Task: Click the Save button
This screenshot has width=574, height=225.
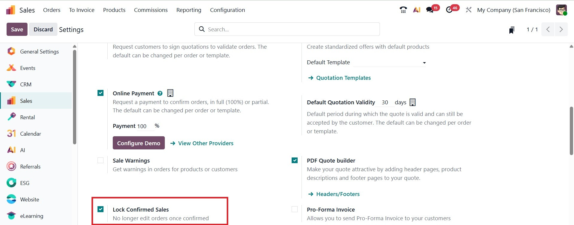Action: 17,29
